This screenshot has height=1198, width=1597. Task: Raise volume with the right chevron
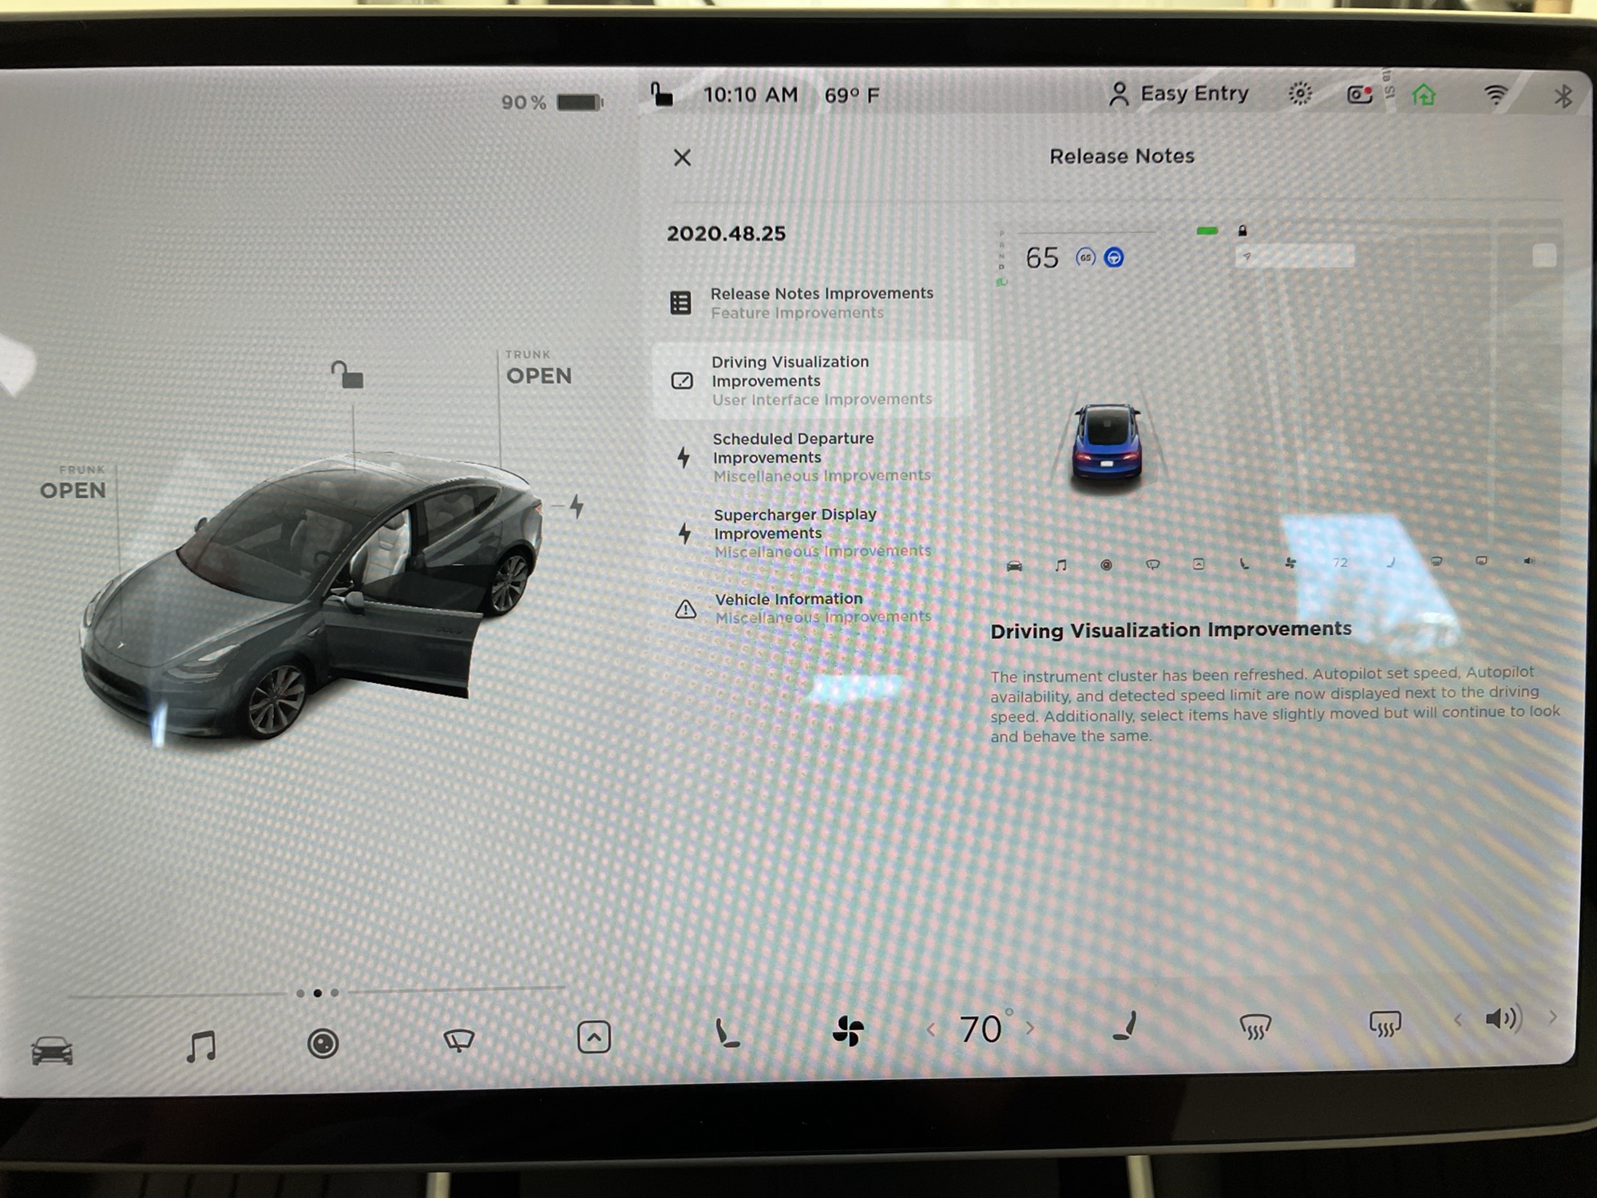(x=1553, y=1017)
